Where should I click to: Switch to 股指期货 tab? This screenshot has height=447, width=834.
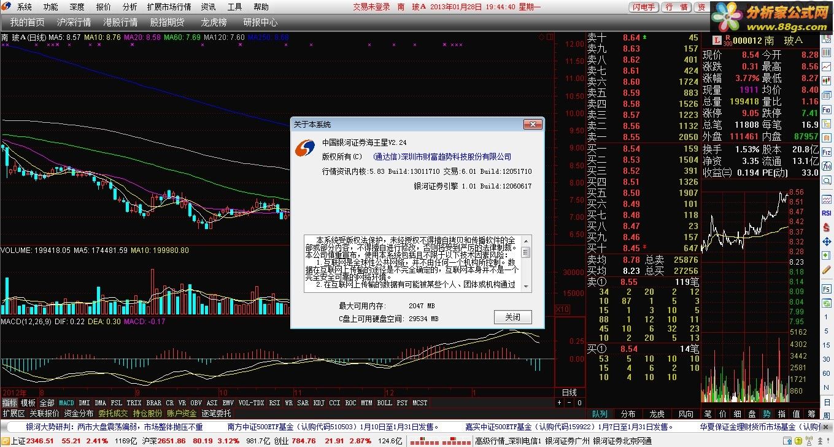point(167,22)
